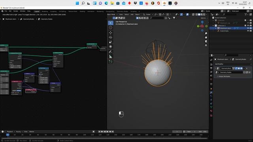Click the viewport header Select menu

coord(126,15)
